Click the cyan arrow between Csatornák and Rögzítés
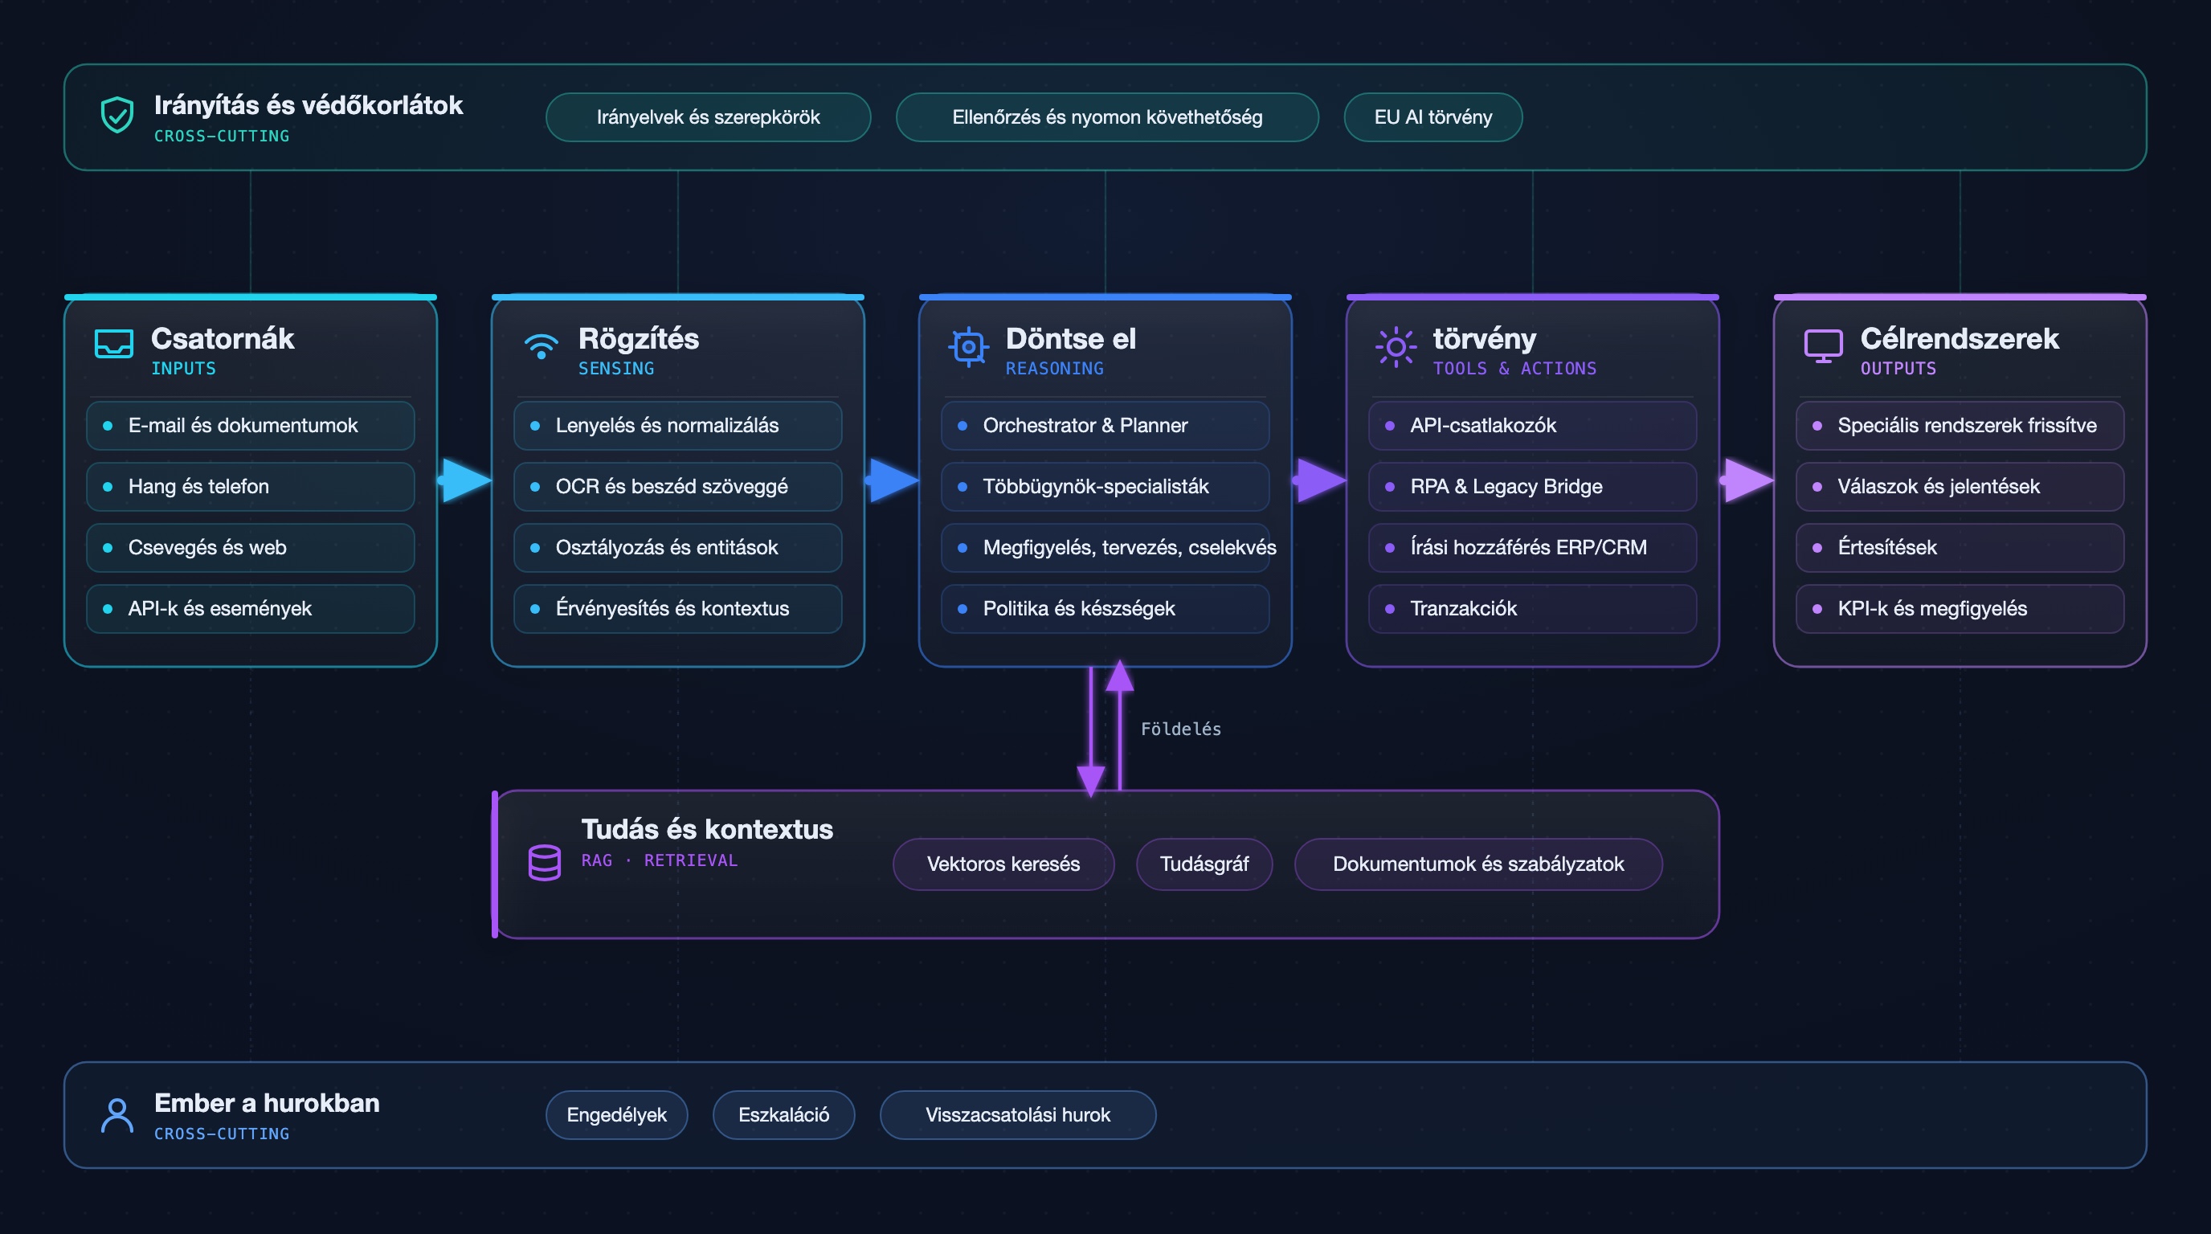The height and width of the screenshot is (1234, 2211). [464, 480]
